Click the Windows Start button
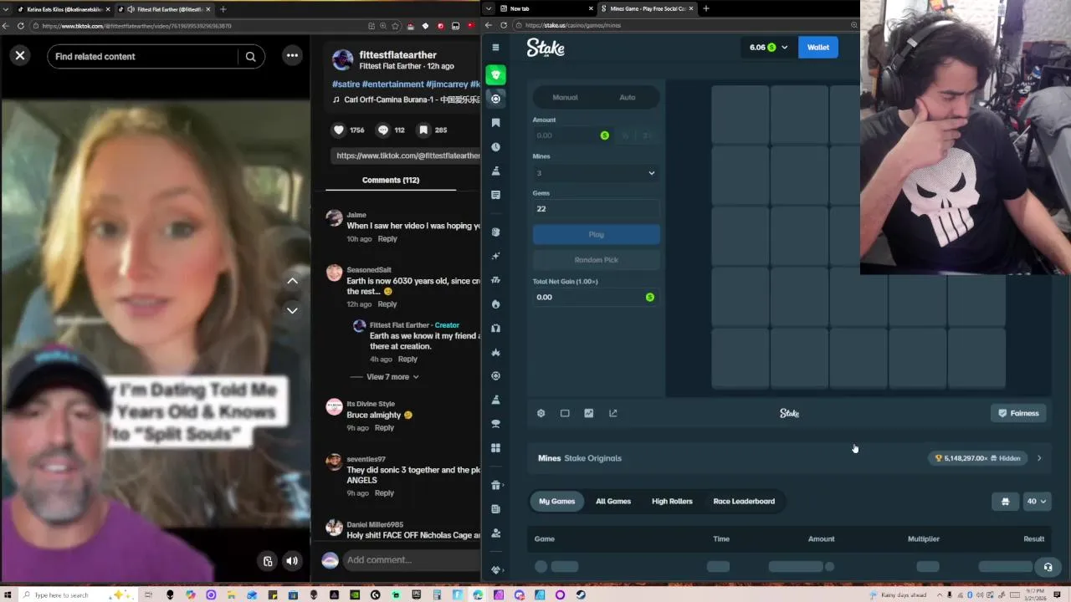Image resolution: width=1071 pixels, height=602 pixels. click(8, 594)
